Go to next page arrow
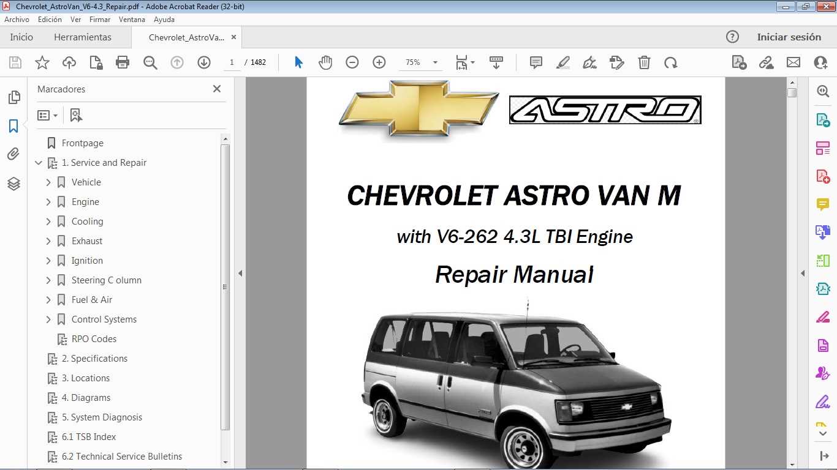Screen dimensions: 837x470 point(204,62)
